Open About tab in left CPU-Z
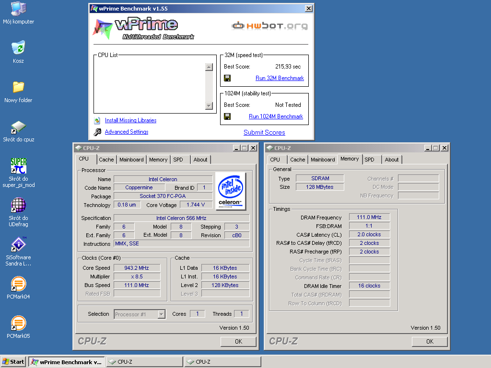491x368 pixels. (x=200, y=160)
